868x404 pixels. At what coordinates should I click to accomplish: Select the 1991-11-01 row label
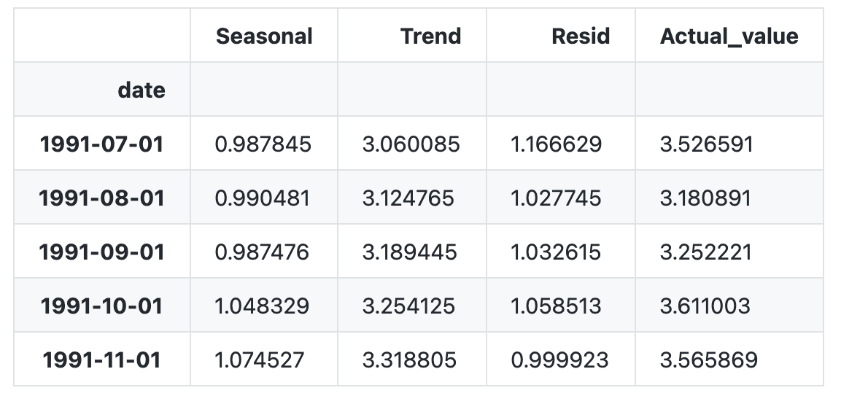pos(102,360)
